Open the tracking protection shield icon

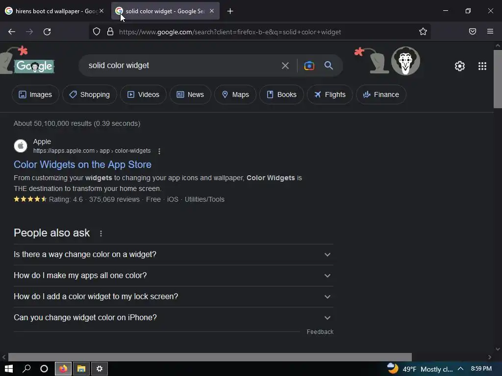(97, 31)
